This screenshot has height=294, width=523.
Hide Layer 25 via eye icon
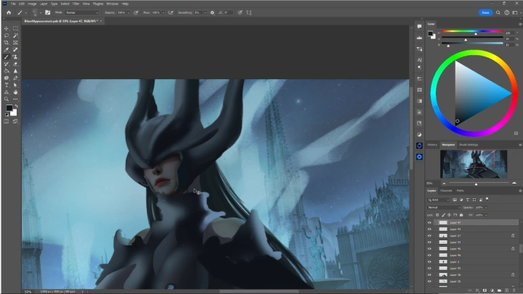point(429,282)
